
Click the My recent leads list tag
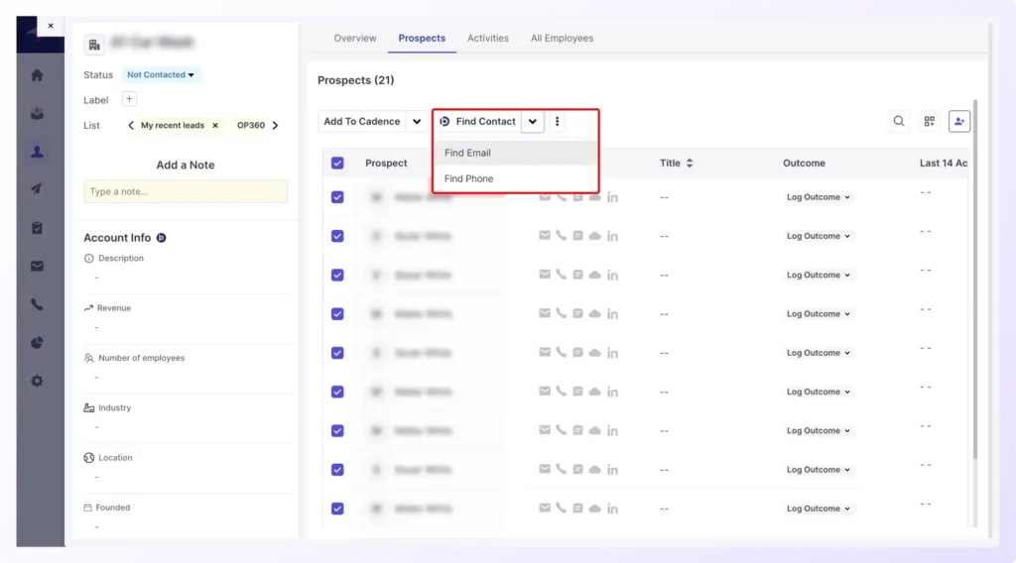point(173,126)
